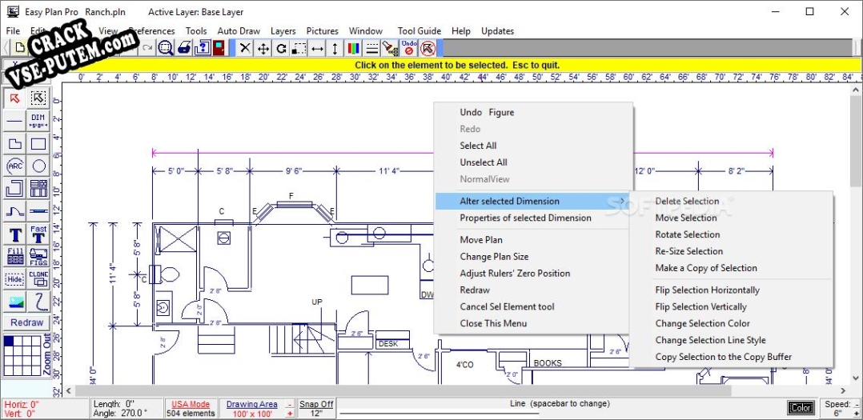863x420 pixels.
Task: Select the picture insert tool
Action: pos(15,302)
